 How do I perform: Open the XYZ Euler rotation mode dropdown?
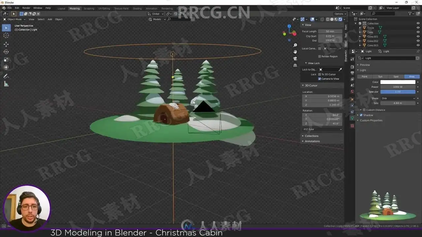pyautogui.click(x=322, y=129)
